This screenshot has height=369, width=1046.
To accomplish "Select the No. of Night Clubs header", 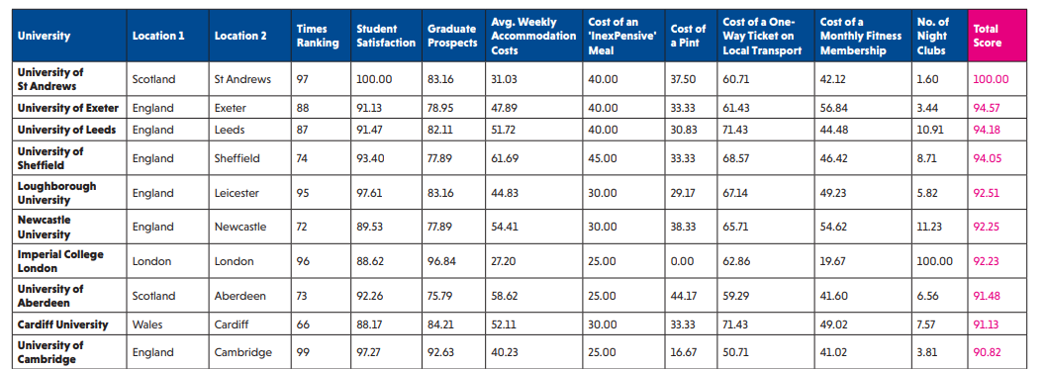I will (939, 36).
